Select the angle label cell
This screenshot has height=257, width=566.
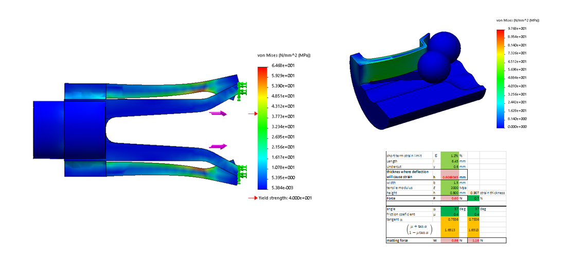(x=410, y=209)
